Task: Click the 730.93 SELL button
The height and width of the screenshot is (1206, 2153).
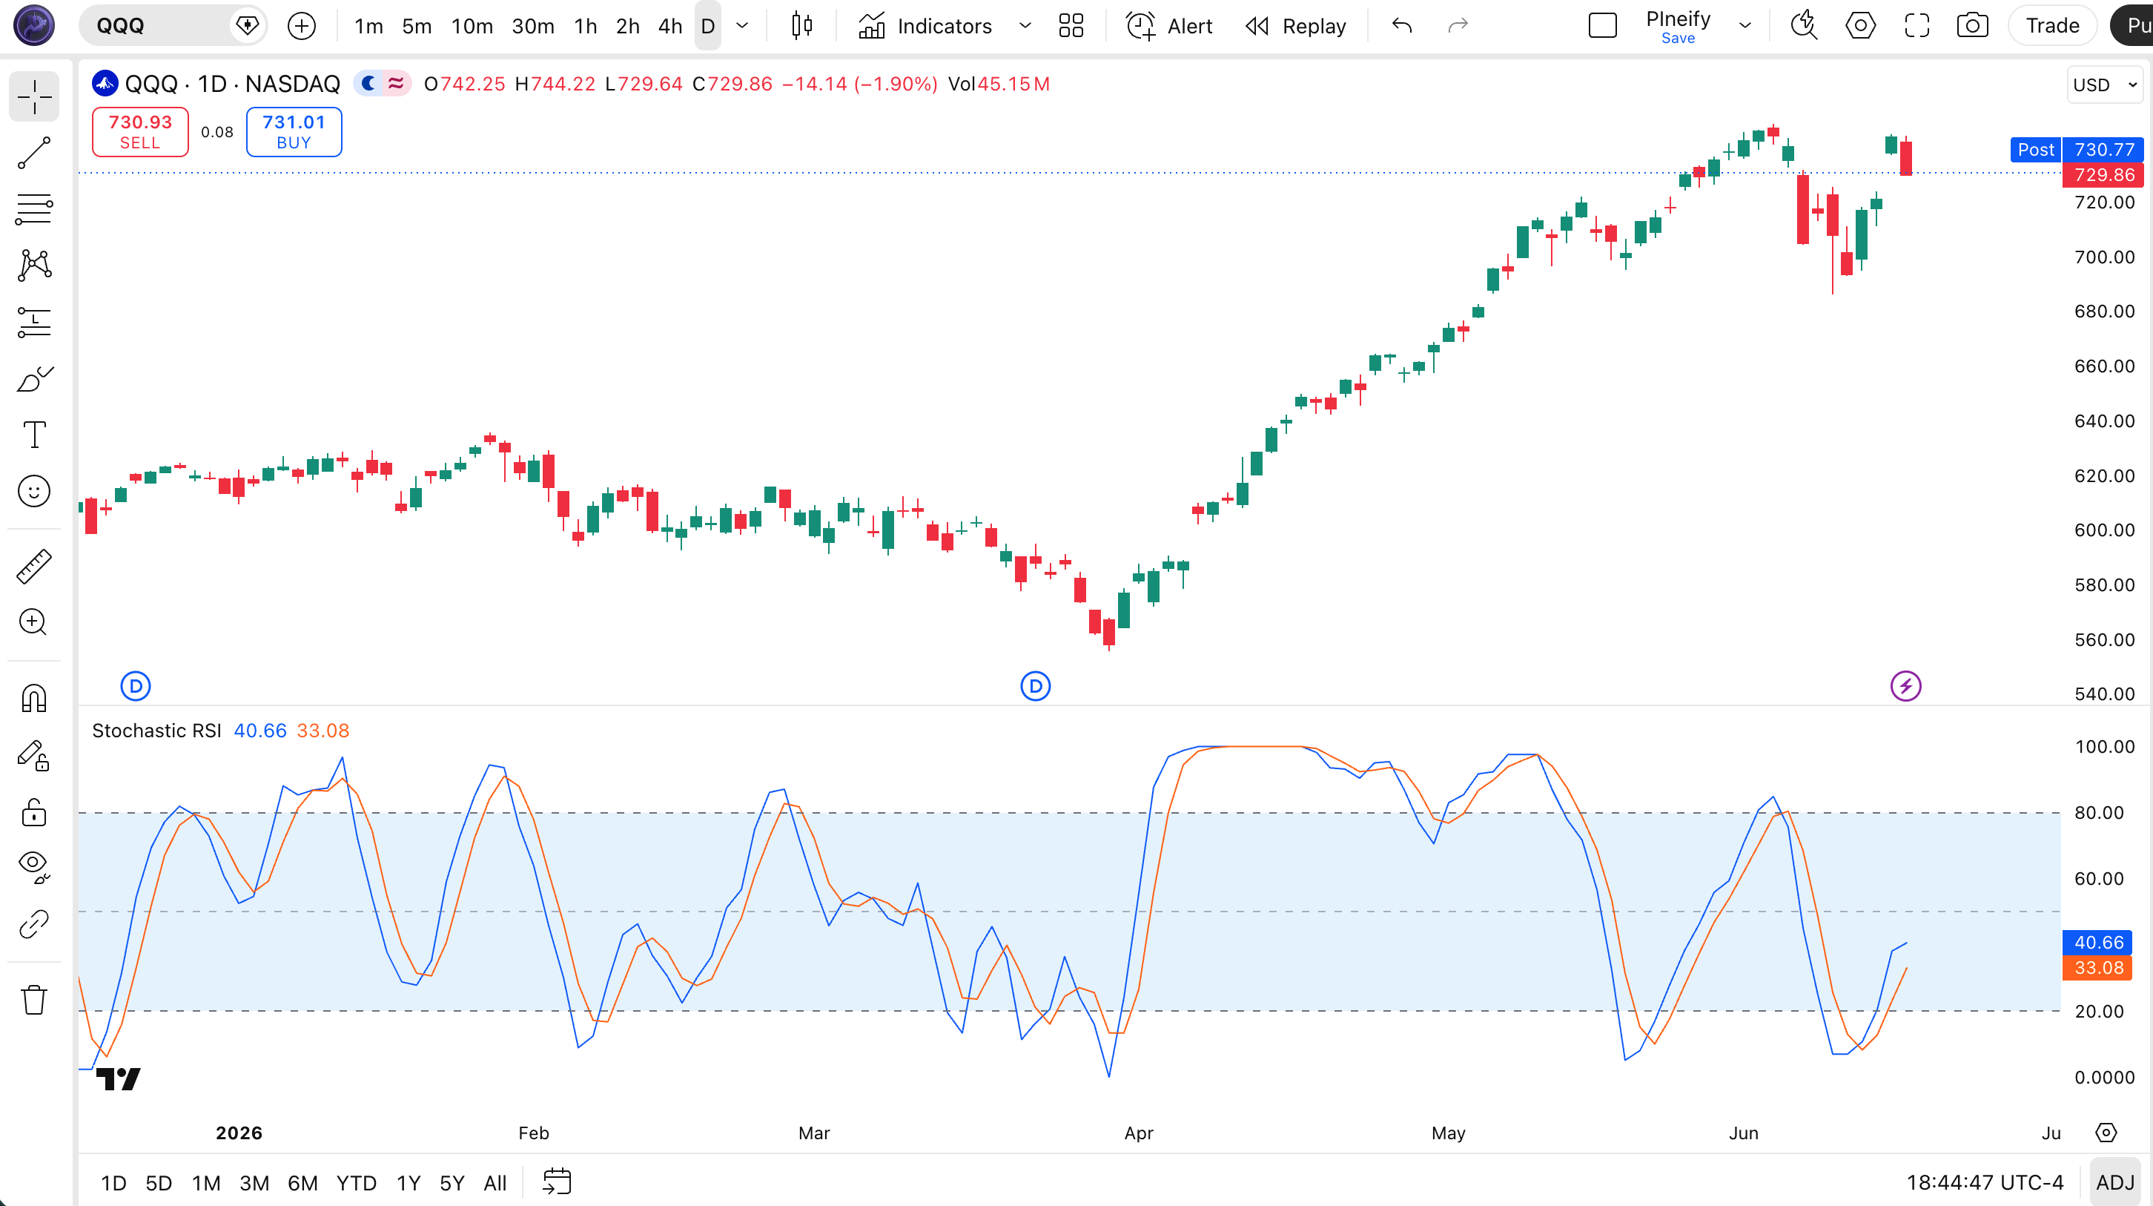Action: coord(140,132)
